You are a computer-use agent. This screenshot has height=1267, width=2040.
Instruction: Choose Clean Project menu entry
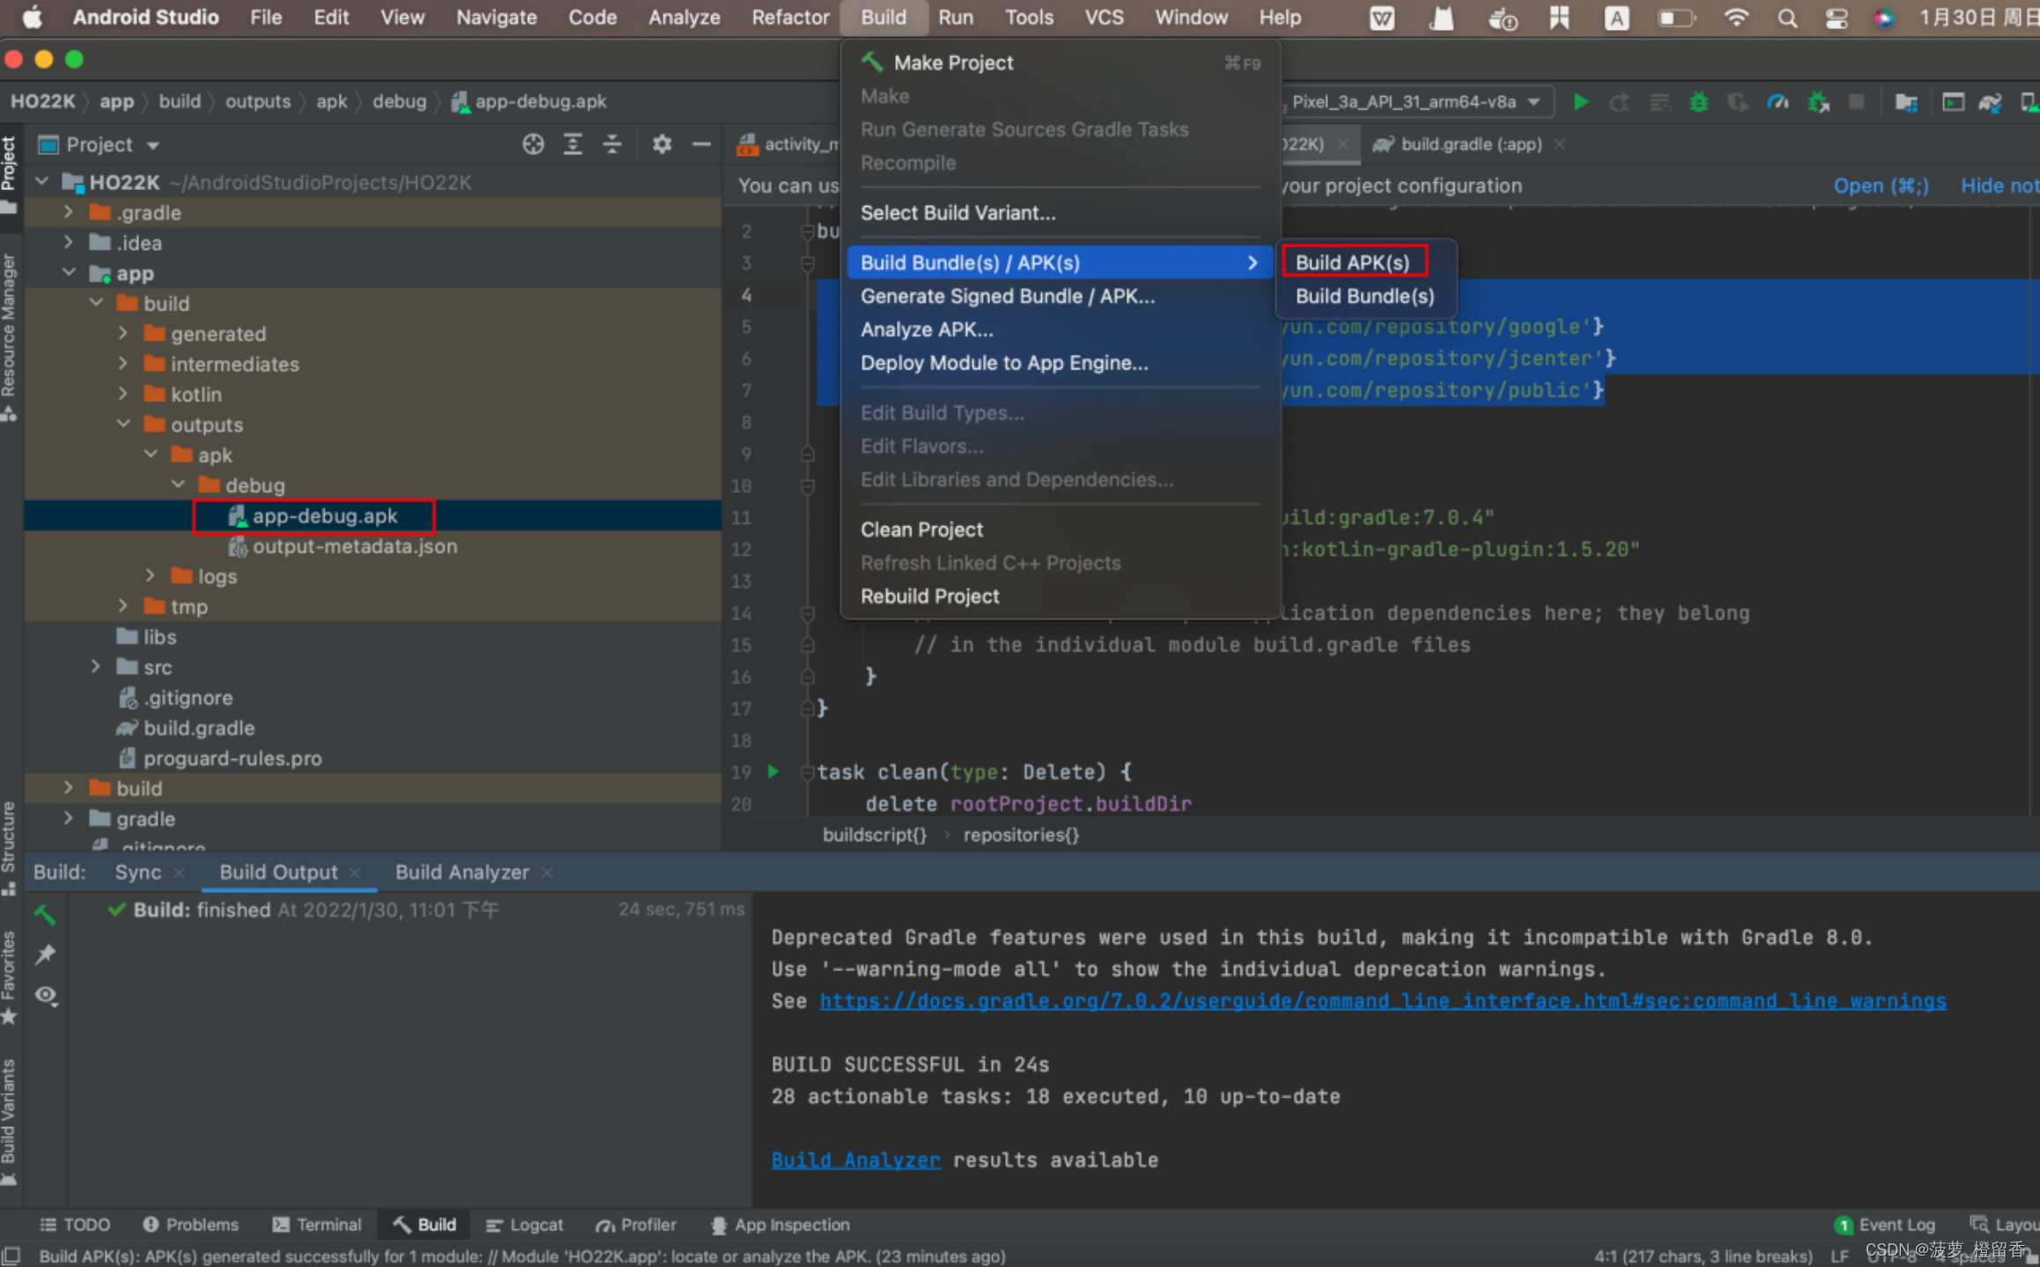pos(1060,530)
